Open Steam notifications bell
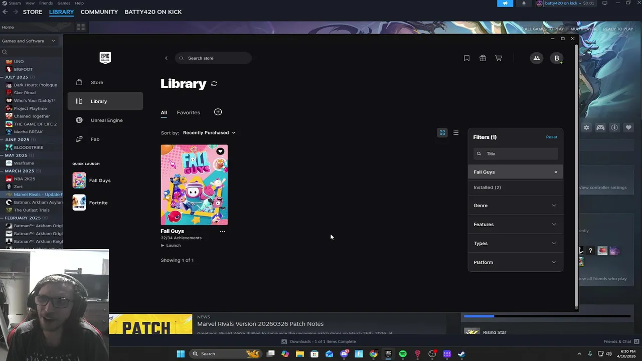 click(524, 4)
